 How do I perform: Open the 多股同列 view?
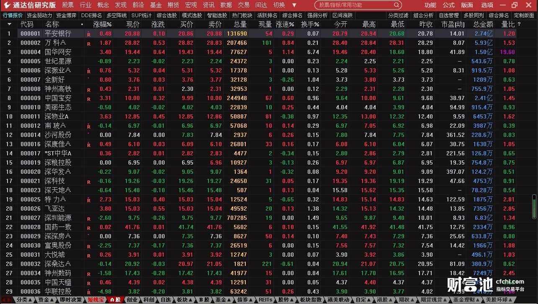[474, 15]
